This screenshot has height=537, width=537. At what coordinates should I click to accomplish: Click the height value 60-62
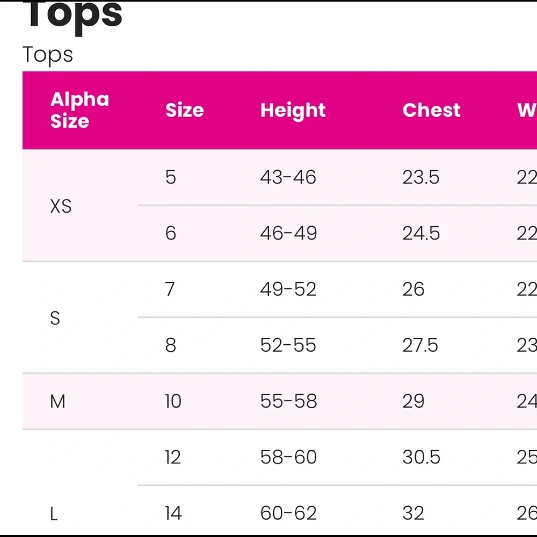288,513
